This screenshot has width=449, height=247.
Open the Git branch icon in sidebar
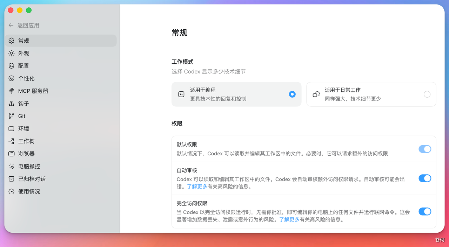pyautogui.click(x=12, y=116)
